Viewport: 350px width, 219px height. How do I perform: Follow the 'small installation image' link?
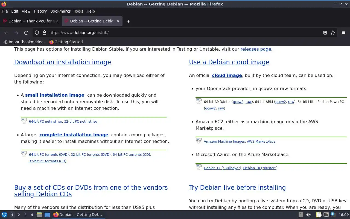(55, 95)
